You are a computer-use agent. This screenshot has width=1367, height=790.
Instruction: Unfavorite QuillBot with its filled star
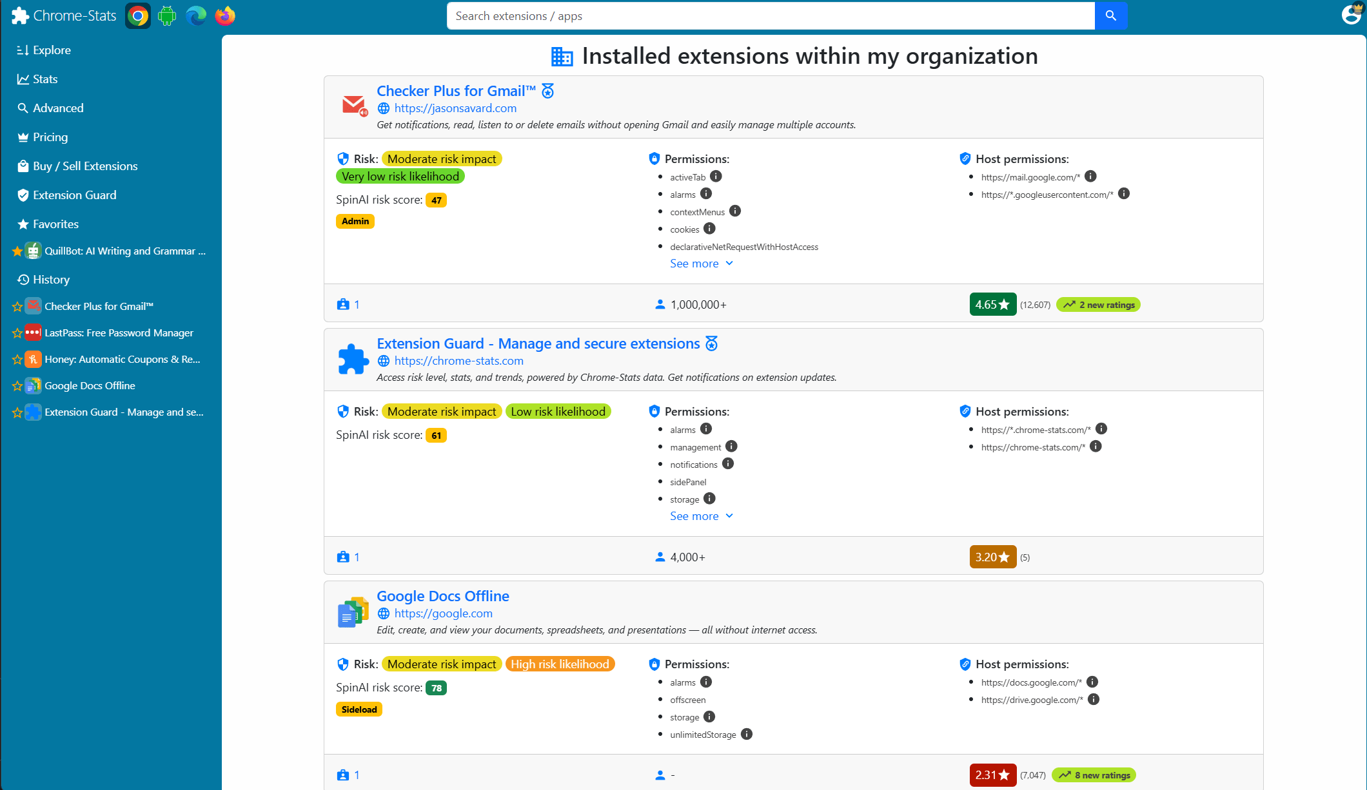click(x=17, y=251)
